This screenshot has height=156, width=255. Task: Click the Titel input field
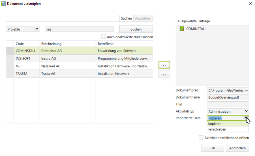tap(228, 104)
